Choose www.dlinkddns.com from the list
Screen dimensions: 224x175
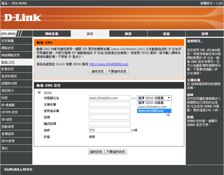pos(152,107)
